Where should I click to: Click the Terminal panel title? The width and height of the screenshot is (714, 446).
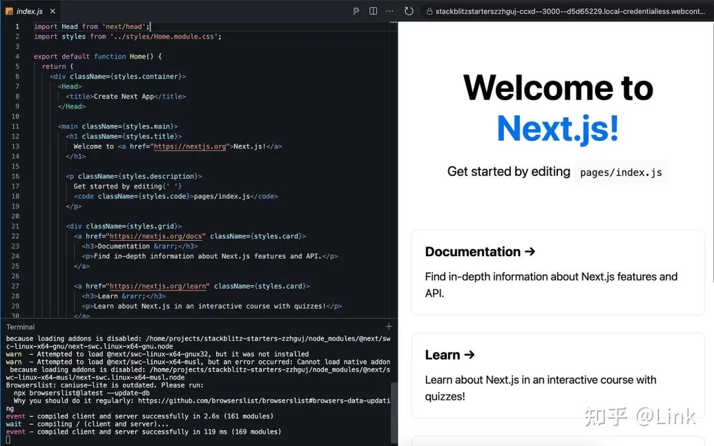20,326
